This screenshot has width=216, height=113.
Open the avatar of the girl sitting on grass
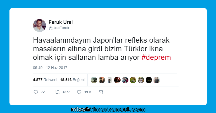click(133, 80)
